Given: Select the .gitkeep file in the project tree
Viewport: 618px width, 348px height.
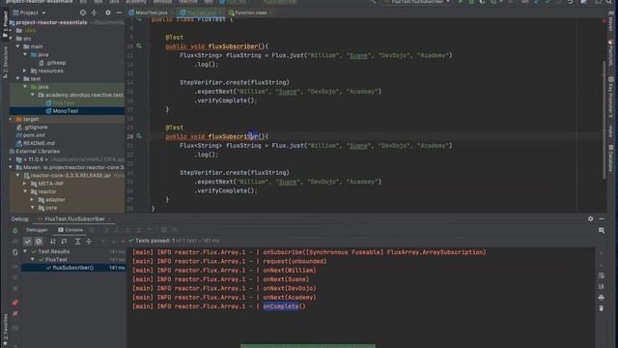Looking at the screenshot, I should (52, 63).
